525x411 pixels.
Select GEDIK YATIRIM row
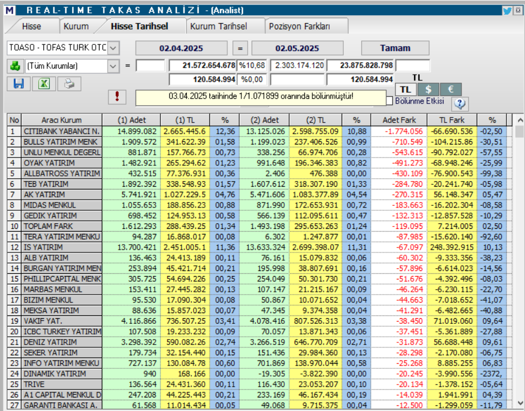point(260,216)
